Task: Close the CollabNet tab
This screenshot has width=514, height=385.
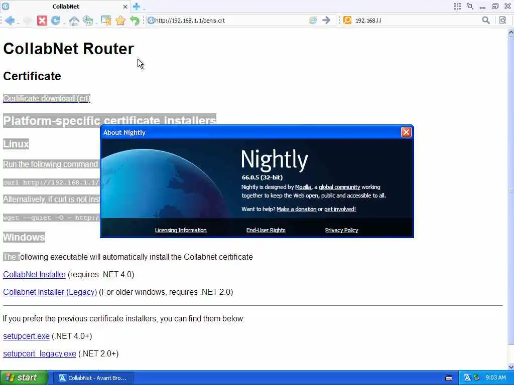Action: [x=125, y=7]
